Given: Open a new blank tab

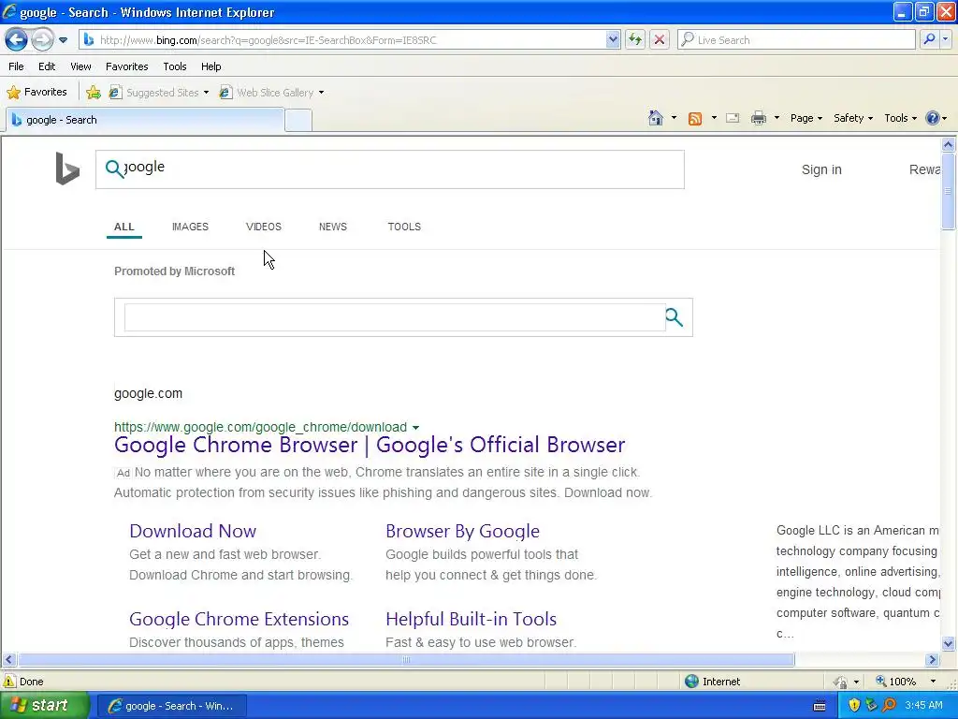Looking at the screenshot, I should pos(298,121).
